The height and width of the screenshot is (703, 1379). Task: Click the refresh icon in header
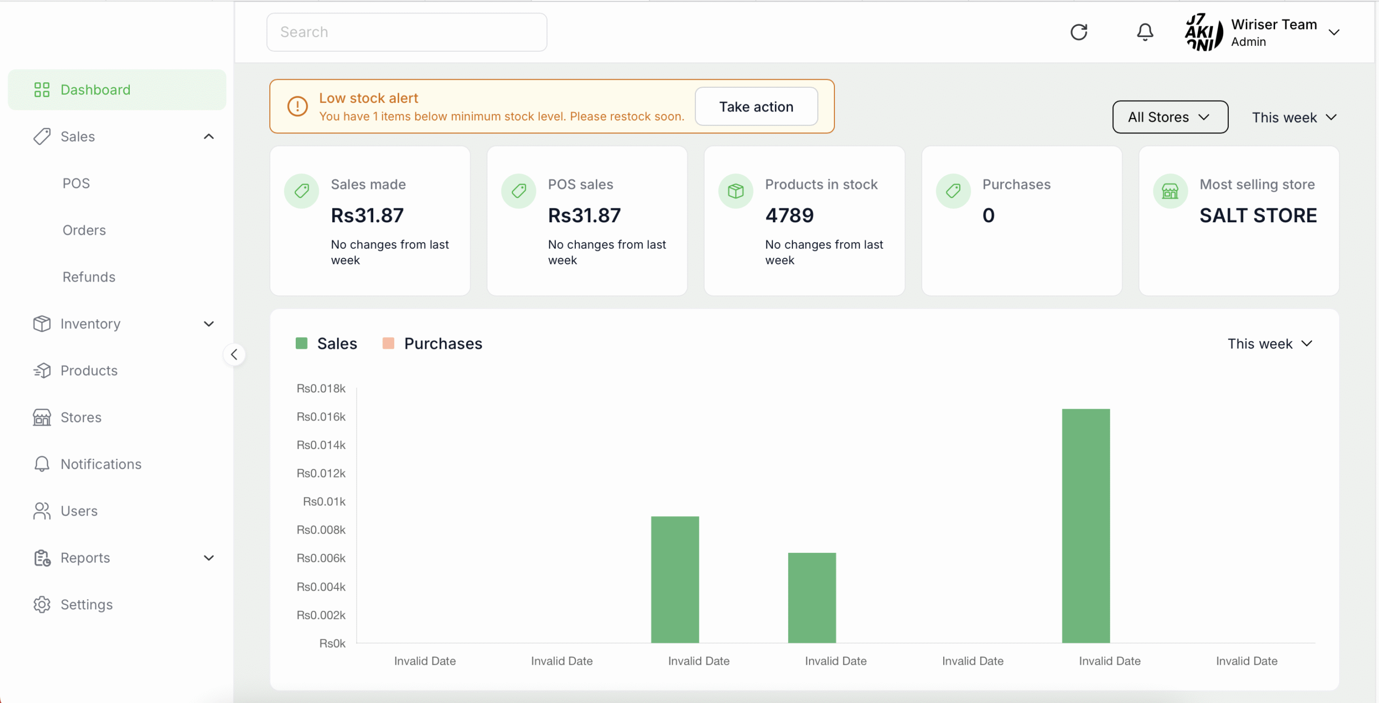(x=1078, y=32)
